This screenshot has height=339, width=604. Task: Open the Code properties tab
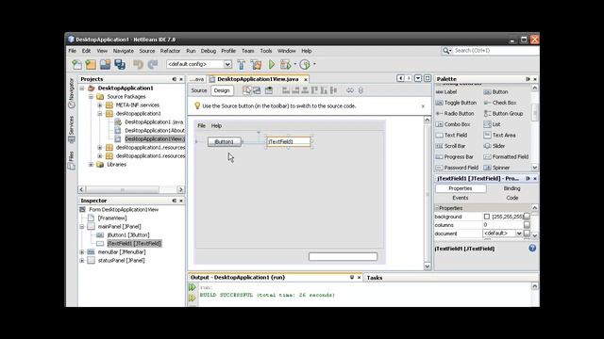tap(512, 198)
